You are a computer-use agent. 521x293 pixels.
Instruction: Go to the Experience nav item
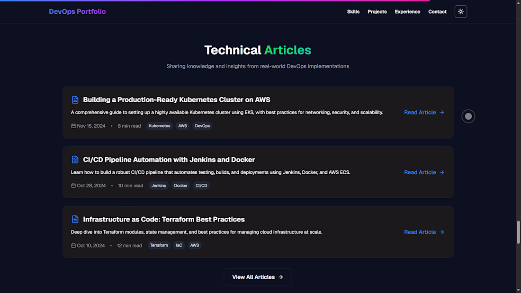tap(407, 12)
